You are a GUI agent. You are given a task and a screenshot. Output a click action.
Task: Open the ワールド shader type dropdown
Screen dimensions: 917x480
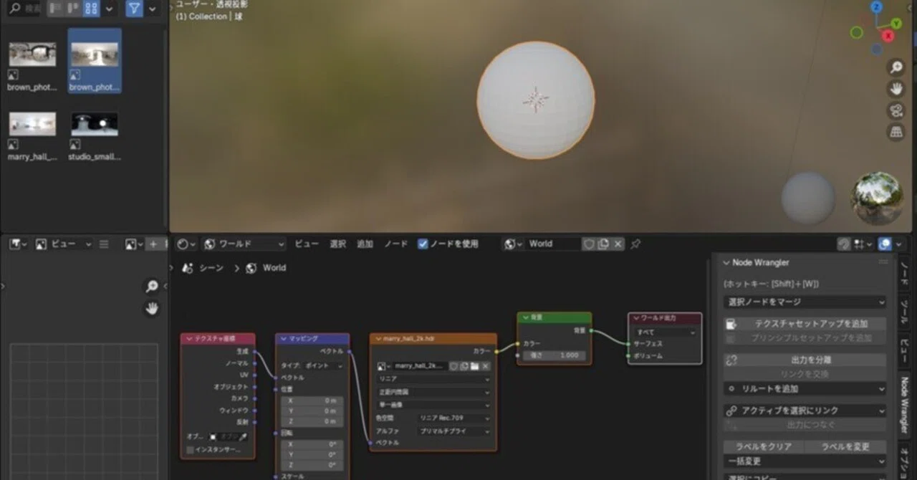click(244, 244)
